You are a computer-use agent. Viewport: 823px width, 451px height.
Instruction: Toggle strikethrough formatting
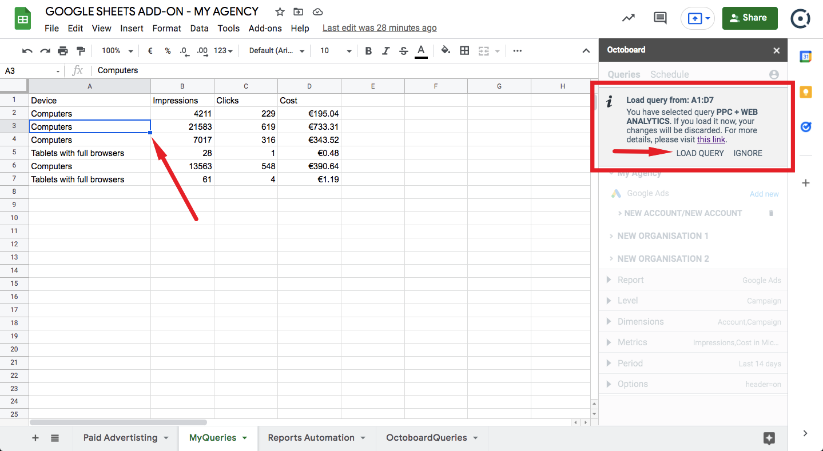pos(403,51)
